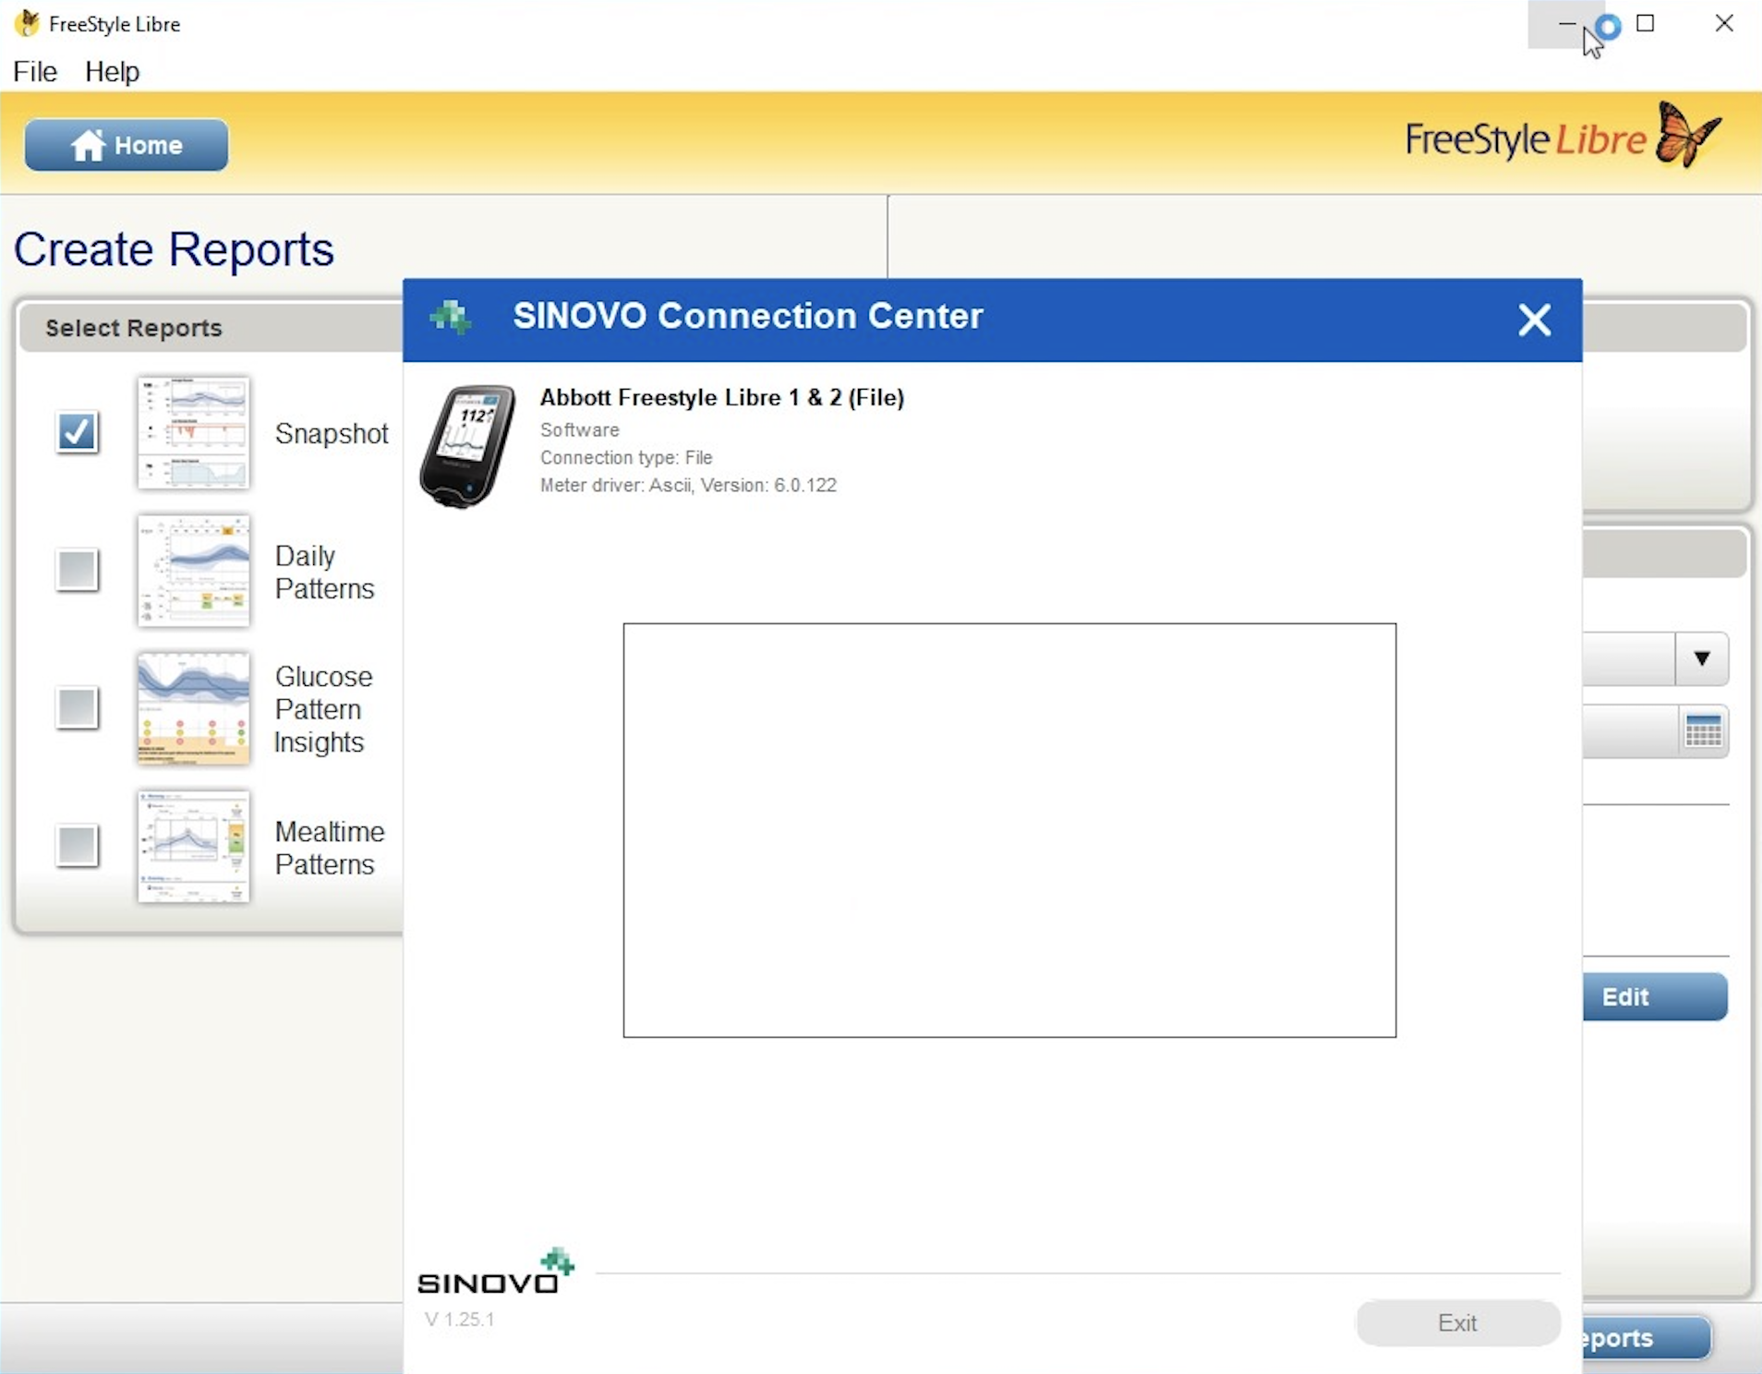This screenshot has height=1374, width=1762.
Task: Open the dropdown arrow behind the dialog
Action: [x=1701, y=658]
